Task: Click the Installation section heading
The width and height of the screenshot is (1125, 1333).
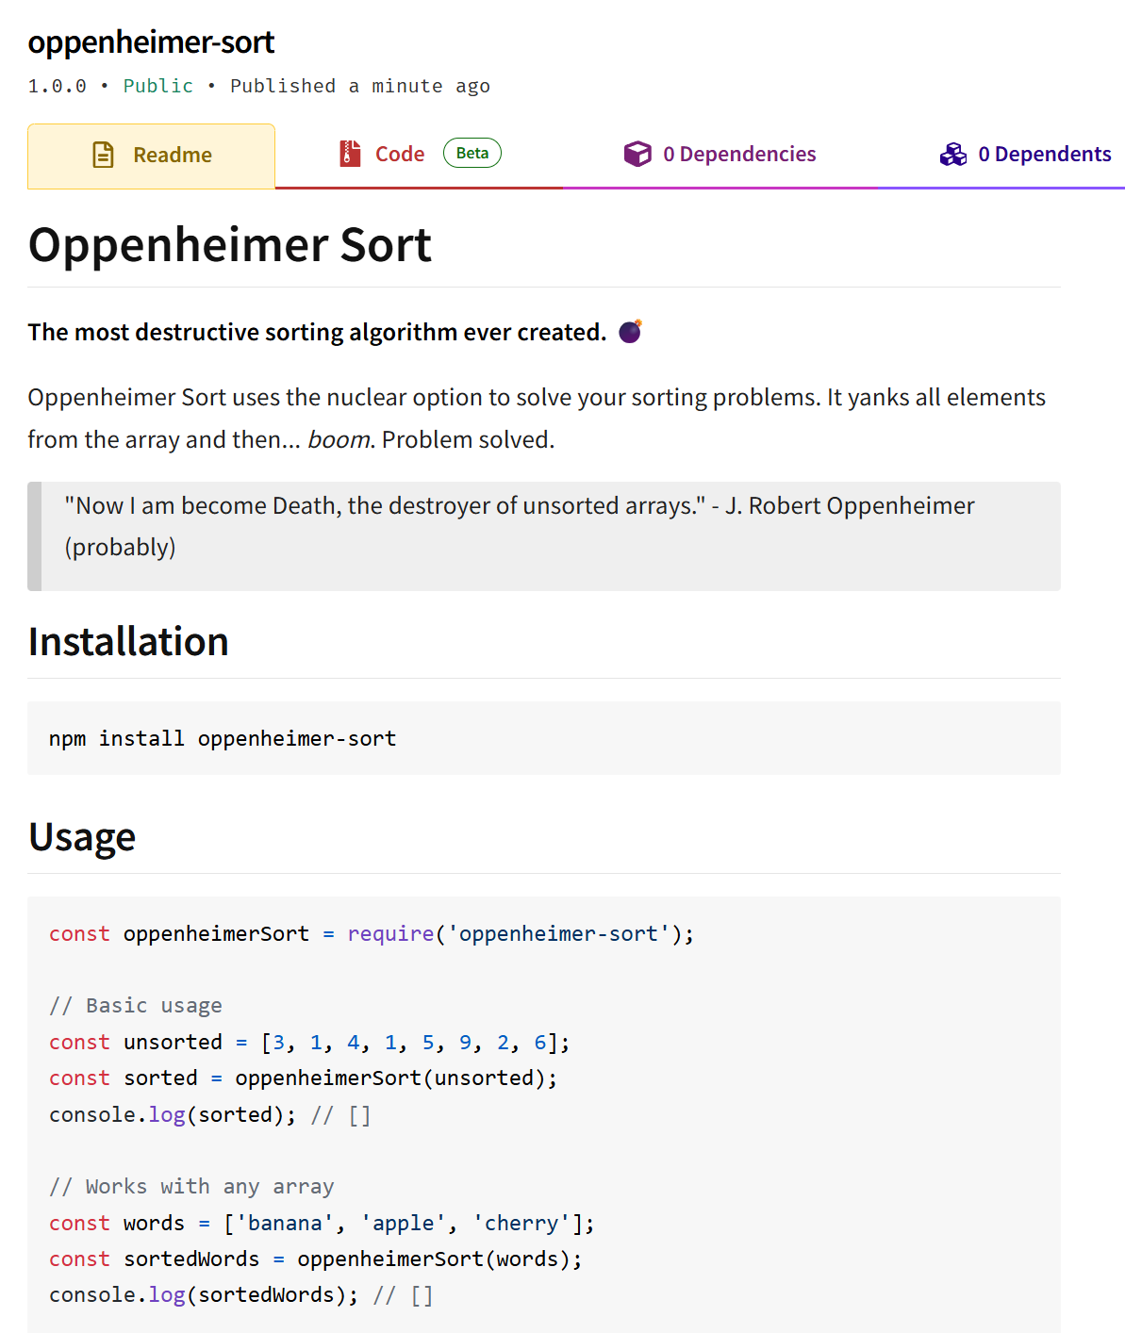Action: tap(128, 641)
